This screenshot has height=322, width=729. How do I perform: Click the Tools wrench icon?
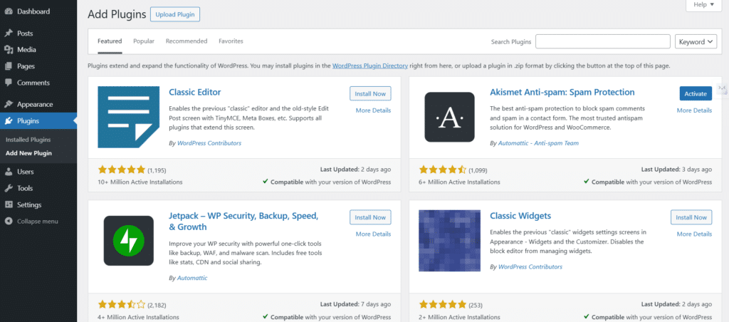[9, 189]
